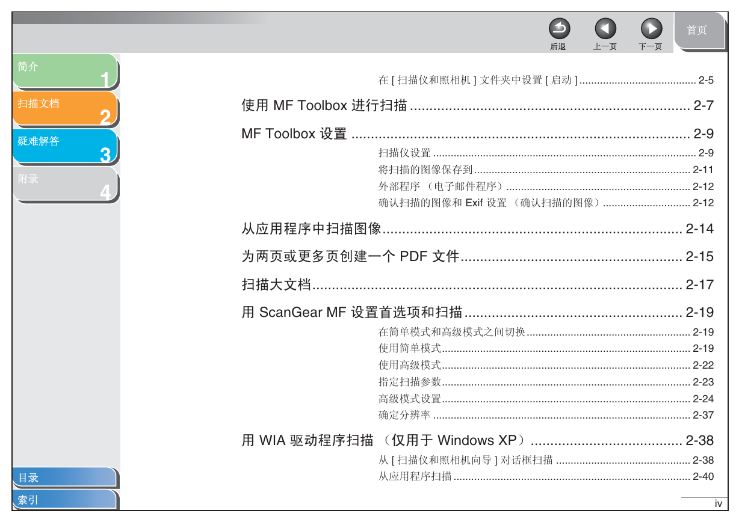This screenshot has width=739, height=522.
Task: Go to 使用高级模式 entry
Action: (546, 365)
